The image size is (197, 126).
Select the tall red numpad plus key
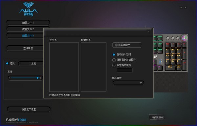(x=184, y=54)
